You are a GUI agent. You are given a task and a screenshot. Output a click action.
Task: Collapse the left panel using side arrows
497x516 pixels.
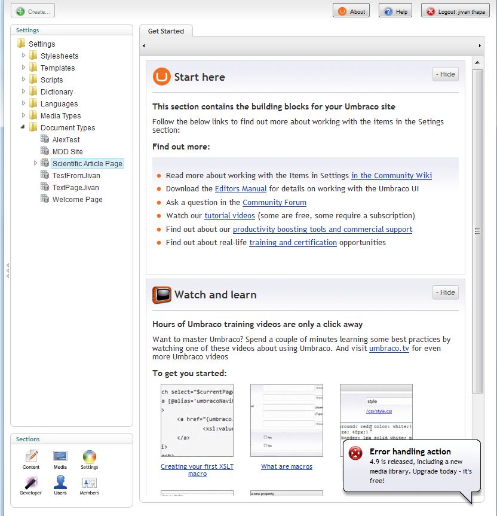coord(8,270)
